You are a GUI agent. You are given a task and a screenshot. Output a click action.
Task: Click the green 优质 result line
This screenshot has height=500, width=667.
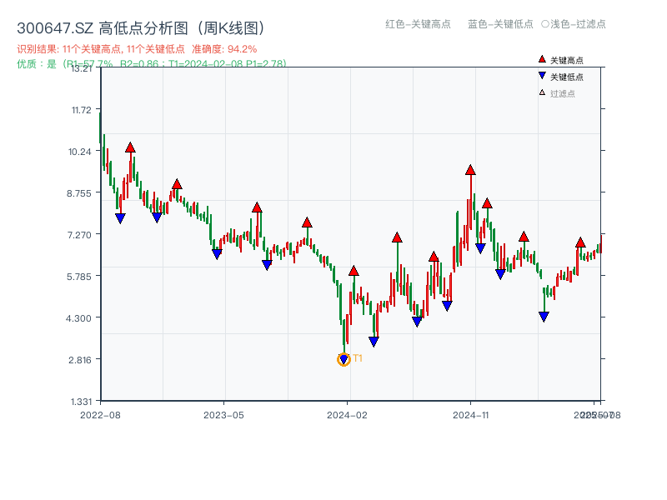tap(152, 64)
